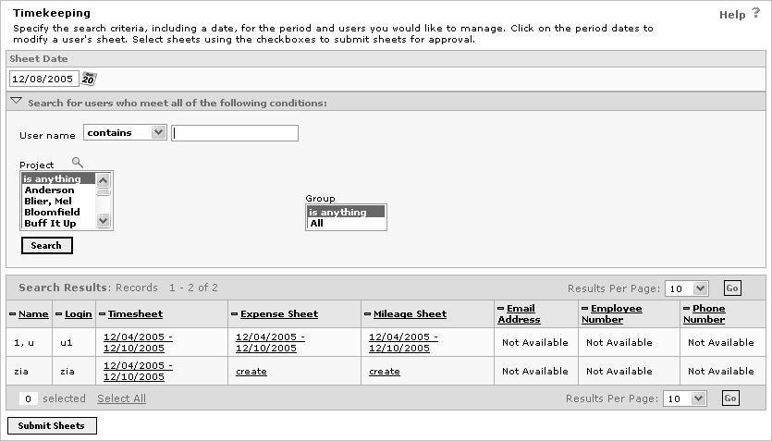The height and width of the screenshot is (441, 772).
Task: Sort by the Timesheet column header
Action: click(x=135, y=314)
